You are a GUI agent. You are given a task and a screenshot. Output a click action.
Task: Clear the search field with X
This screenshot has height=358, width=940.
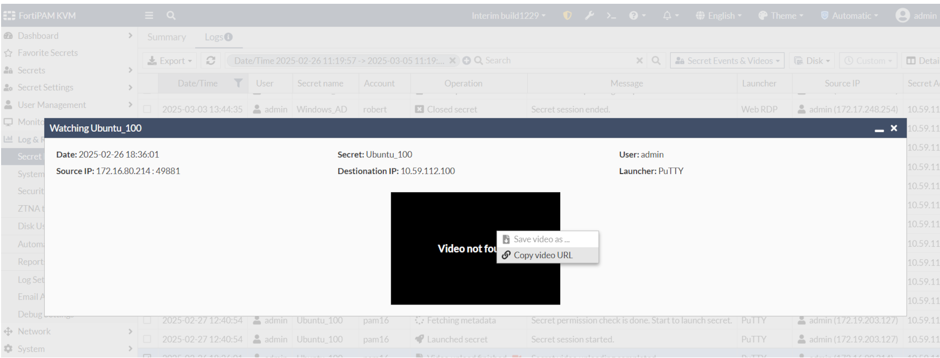click(640, 60)
